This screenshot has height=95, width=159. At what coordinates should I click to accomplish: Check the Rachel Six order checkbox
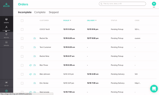pyautogui.click(x=22, y=38)
